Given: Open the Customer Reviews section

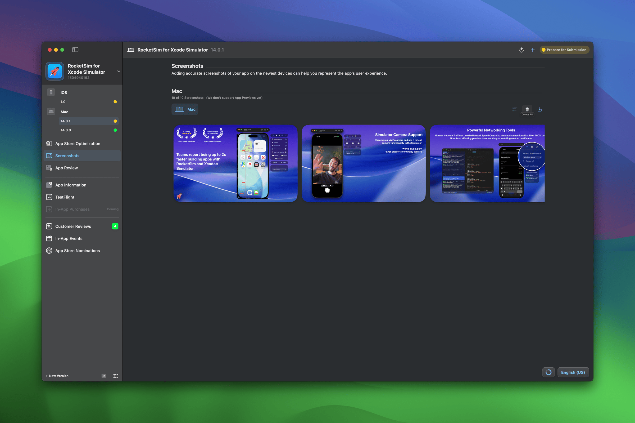Looking at the screenshot, I should tap(82, 226).
